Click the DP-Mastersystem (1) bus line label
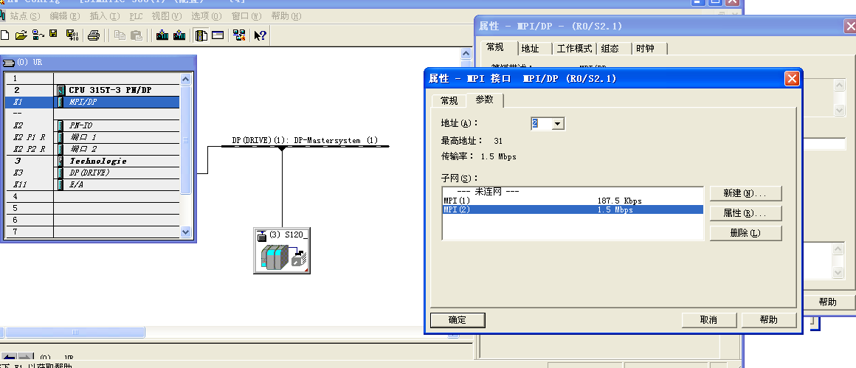Screen dimensions: 856x368 point(305,140)
